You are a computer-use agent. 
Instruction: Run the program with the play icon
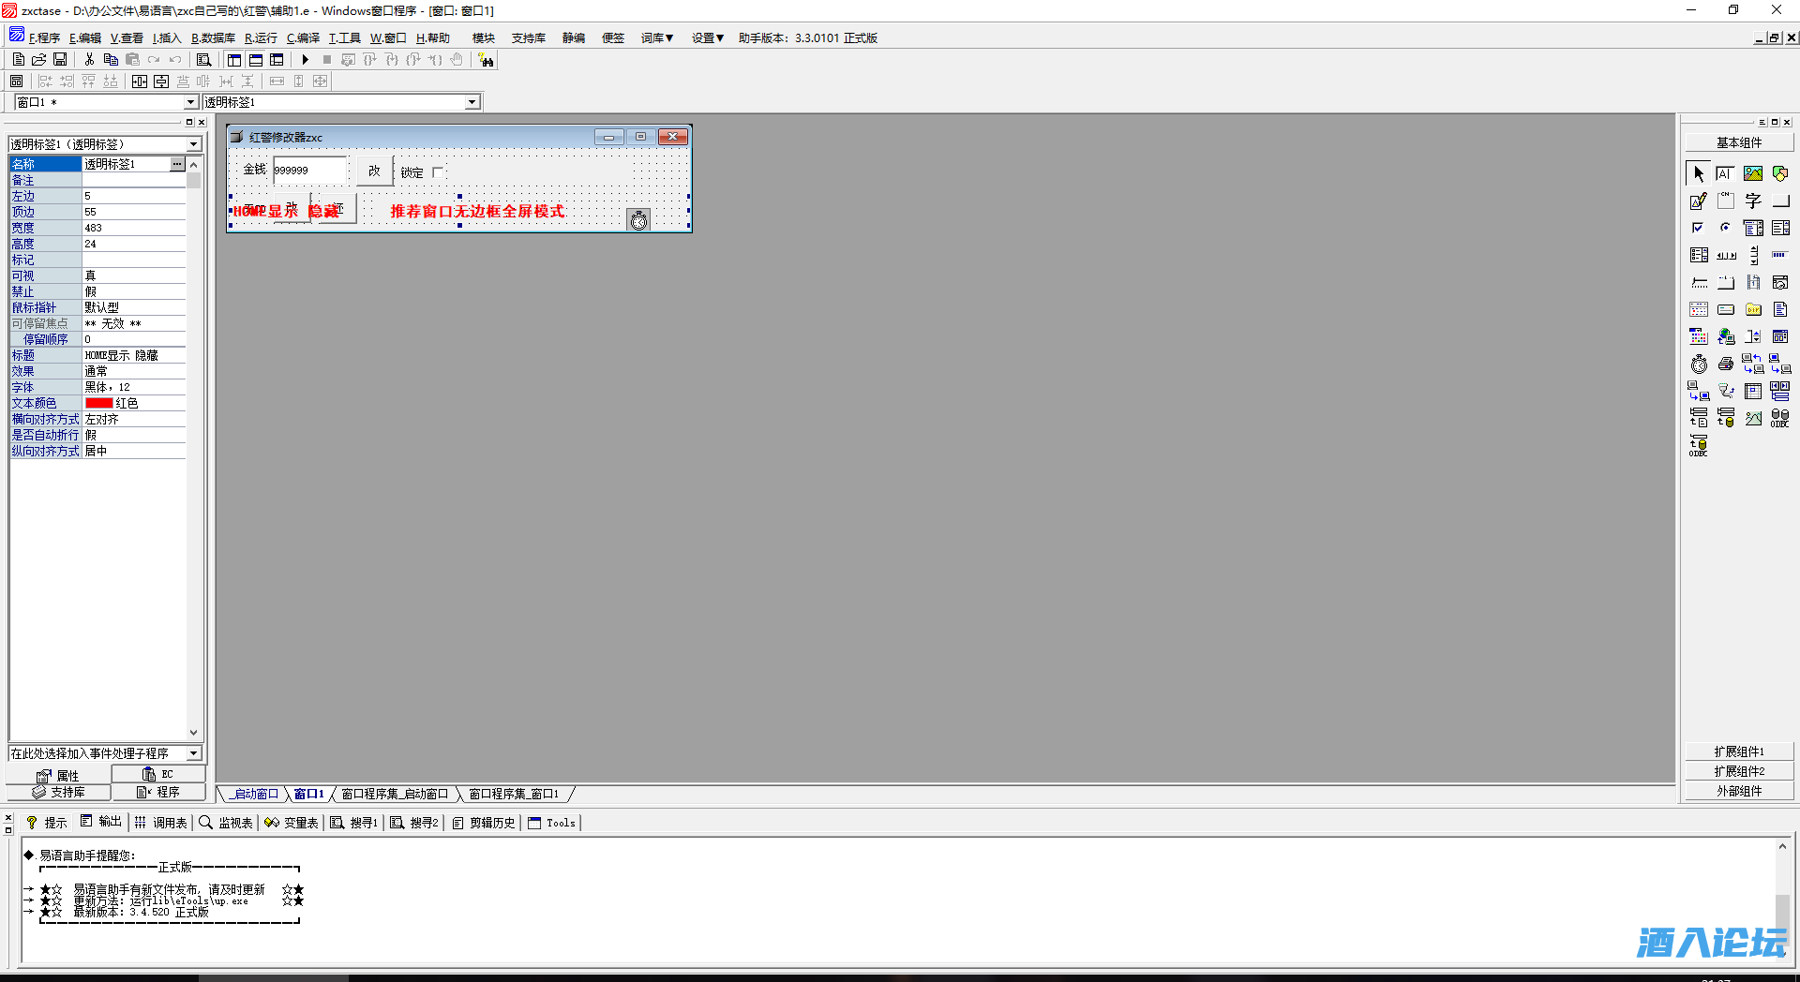[x=305, y=59]
